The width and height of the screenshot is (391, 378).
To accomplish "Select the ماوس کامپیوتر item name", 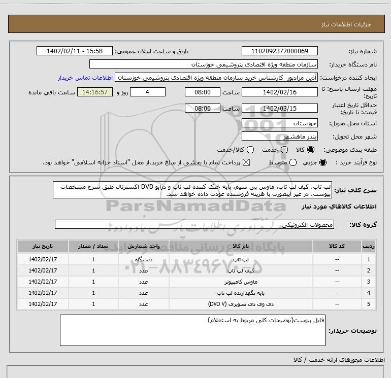I will coord(241,282).
